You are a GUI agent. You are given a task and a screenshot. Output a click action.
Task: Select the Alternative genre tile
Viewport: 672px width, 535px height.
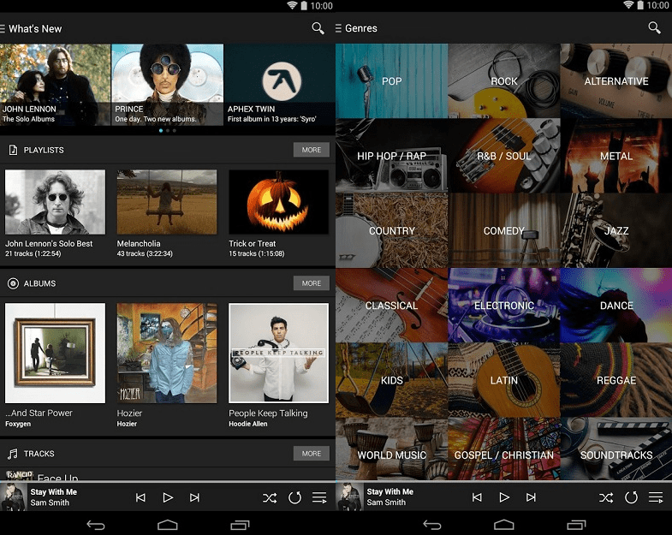tap(616, 80)
